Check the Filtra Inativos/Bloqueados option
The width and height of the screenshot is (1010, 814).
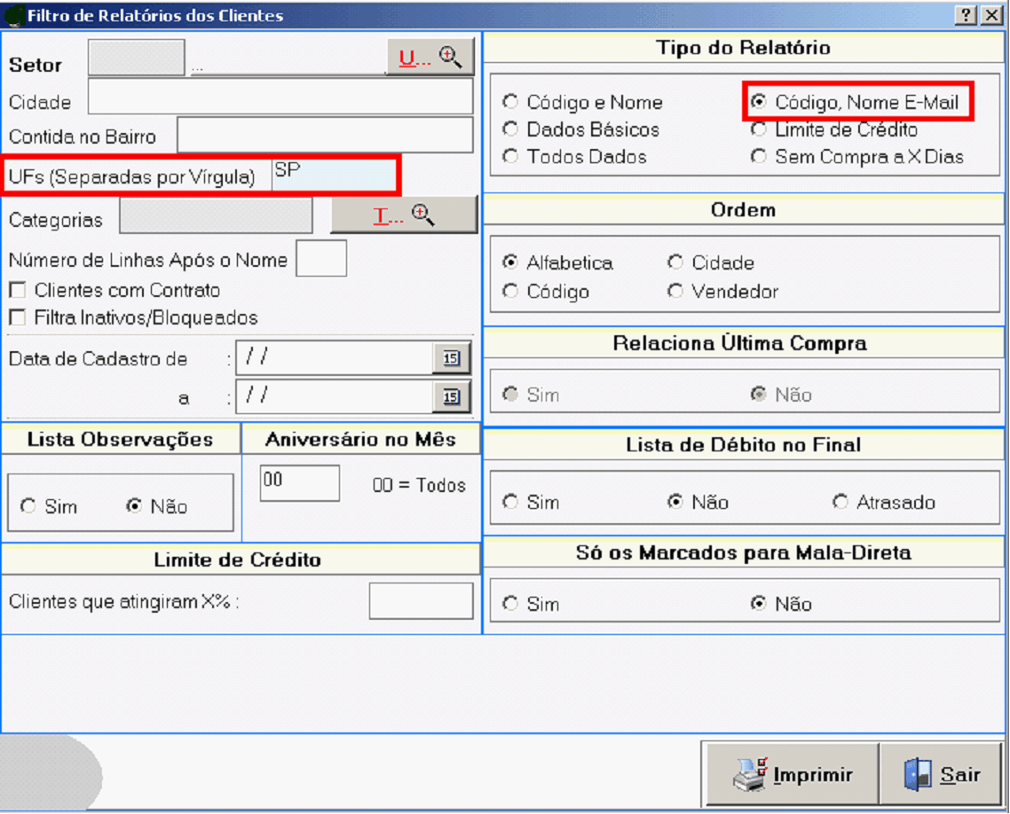[17, 317]
